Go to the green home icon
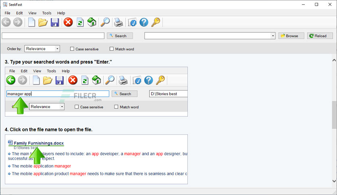The height and width of the screenshot is (195, 337). click(92, 22)
